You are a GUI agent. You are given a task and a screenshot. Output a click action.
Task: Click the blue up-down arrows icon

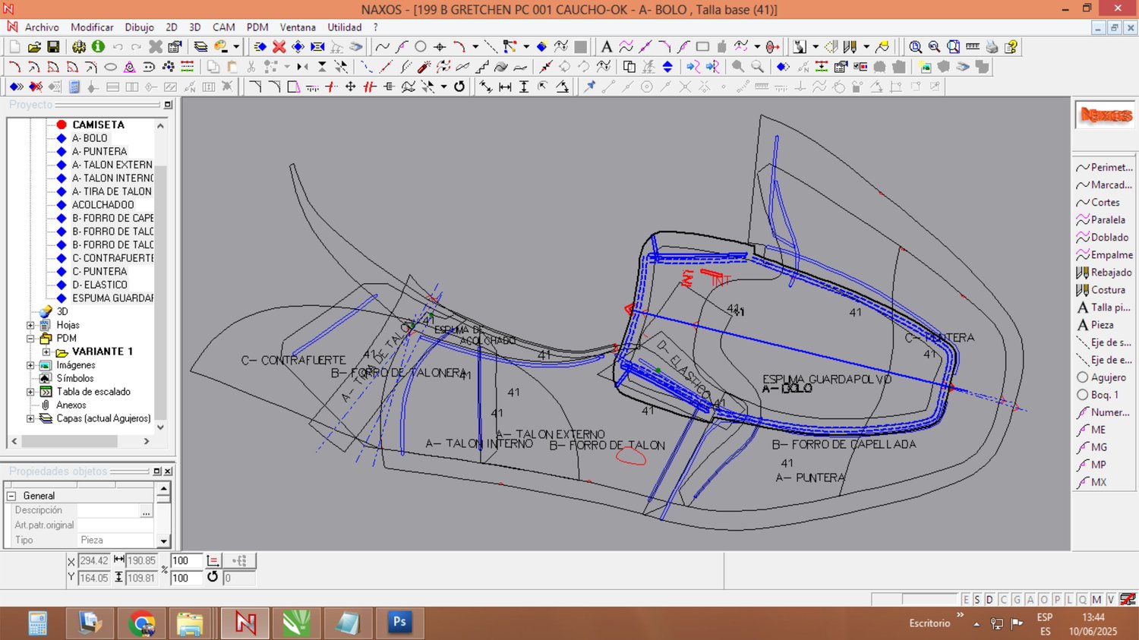click(x=667, y=67)
